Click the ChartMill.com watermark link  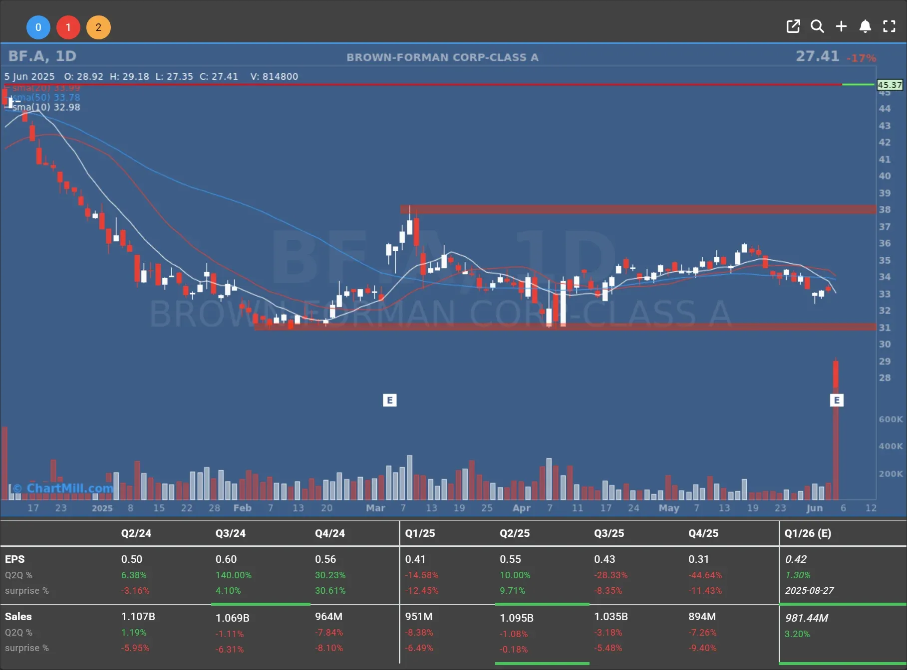click(x=64, y=488)
